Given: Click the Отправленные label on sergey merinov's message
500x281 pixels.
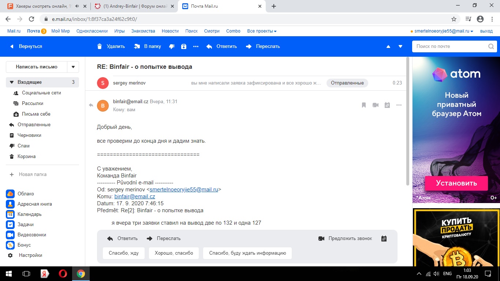Looking at the screenshot, I should (x=347, y=83).
